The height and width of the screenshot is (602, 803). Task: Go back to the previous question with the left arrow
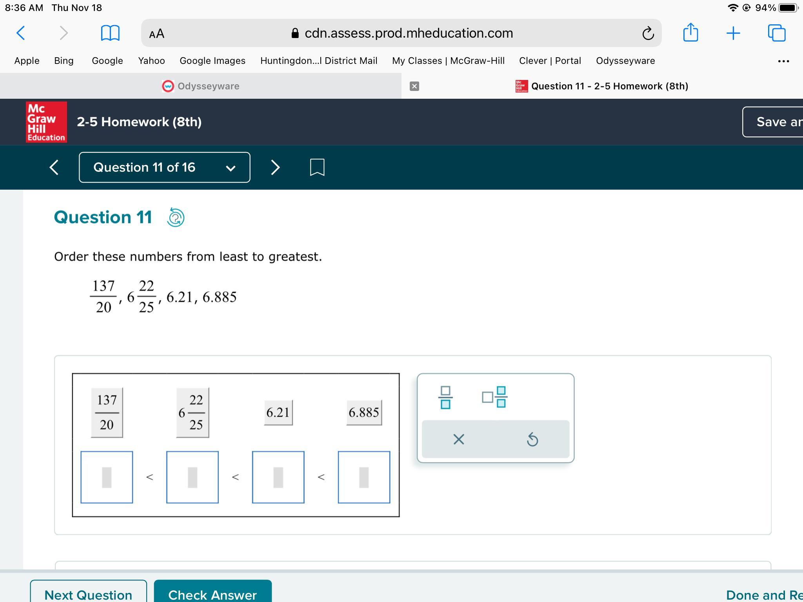coord(54,167)
